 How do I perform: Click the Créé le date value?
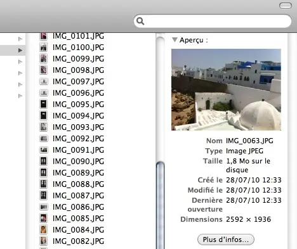click(x=254, y=180)
